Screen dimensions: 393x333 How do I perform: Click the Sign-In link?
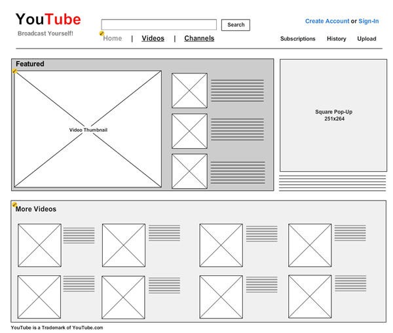point(368,22)
